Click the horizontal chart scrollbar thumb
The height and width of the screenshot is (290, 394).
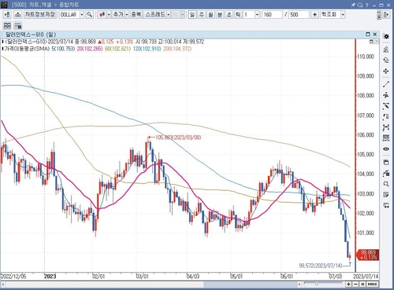click(250, 284)
